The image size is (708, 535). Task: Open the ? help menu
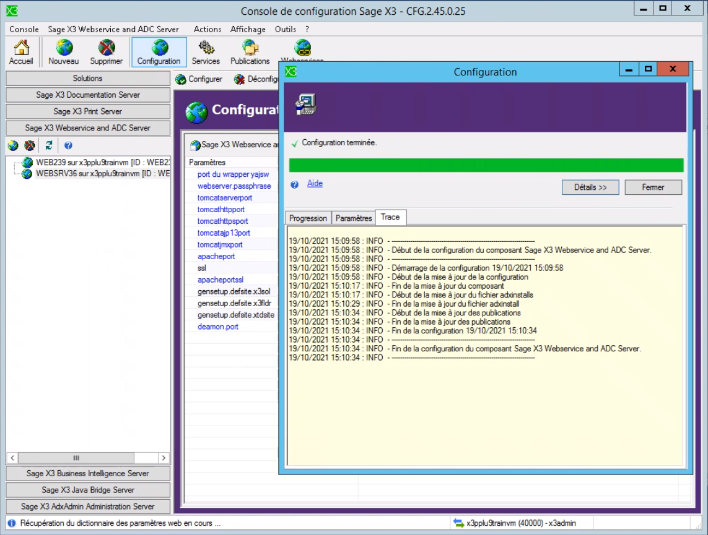tap(307, 29)
